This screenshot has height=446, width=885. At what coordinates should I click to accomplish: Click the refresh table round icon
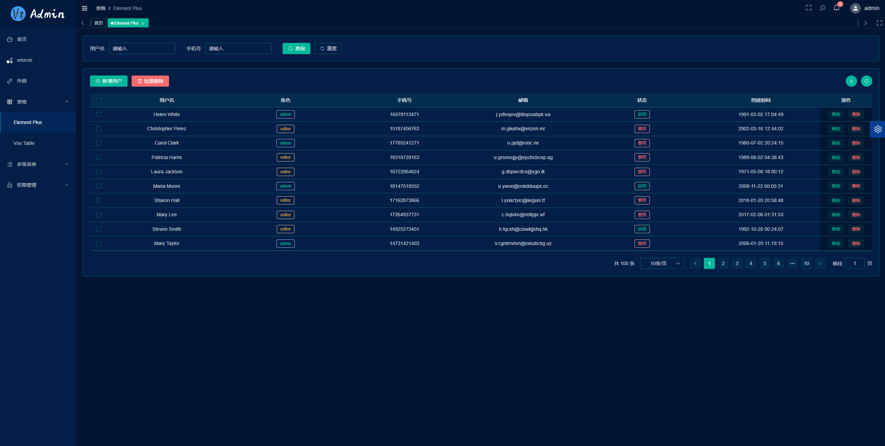tap(867, 81)
